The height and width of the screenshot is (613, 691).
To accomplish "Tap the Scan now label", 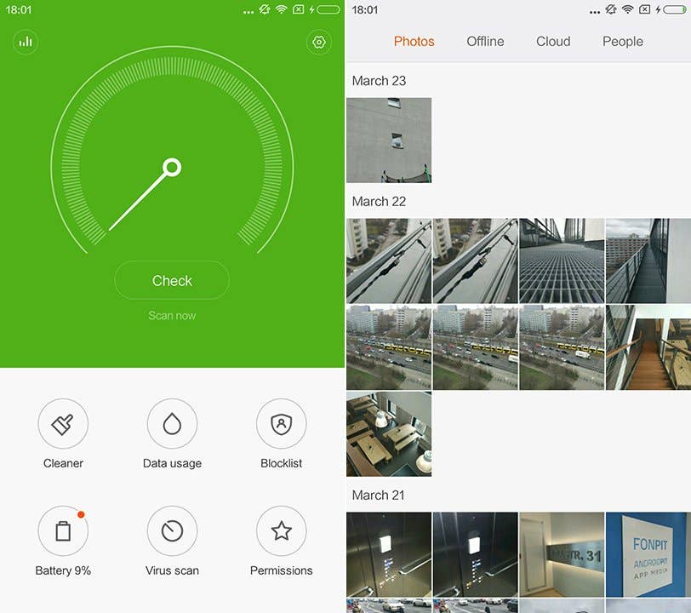I will pyautogui.click(x=172, y=315).
